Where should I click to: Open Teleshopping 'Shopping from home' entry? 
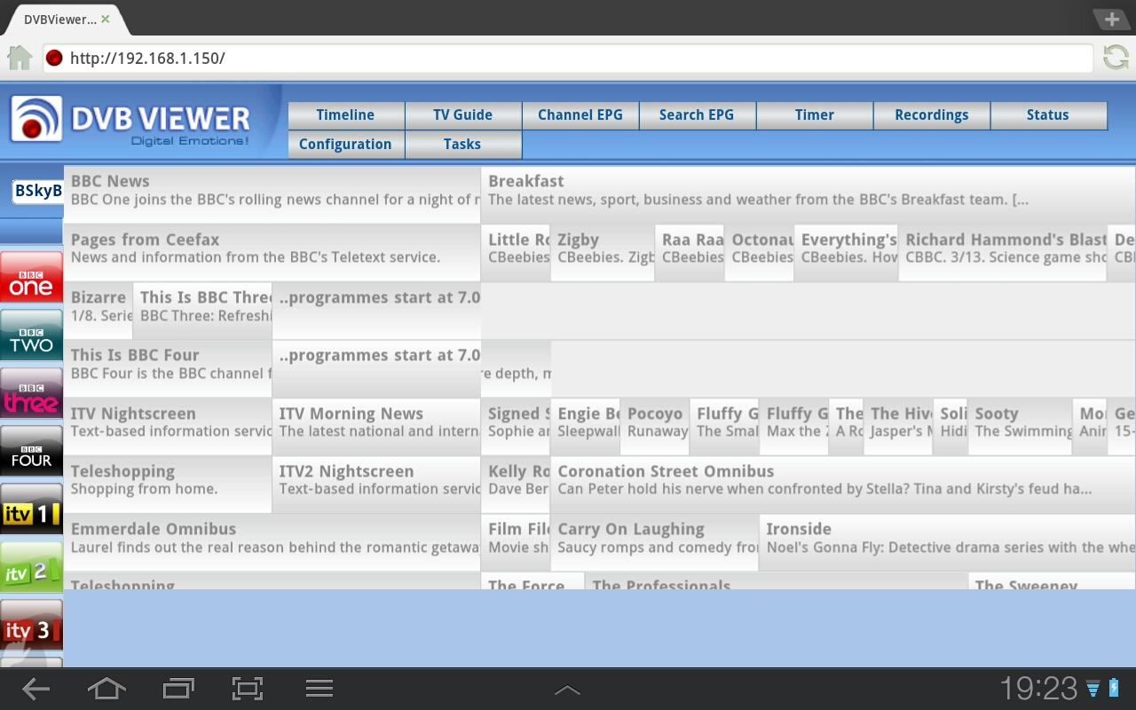point(168,485)
